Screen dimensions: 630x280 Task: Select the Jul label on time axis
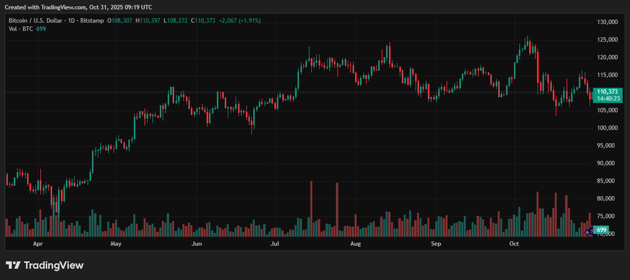(x=274, y=244)
